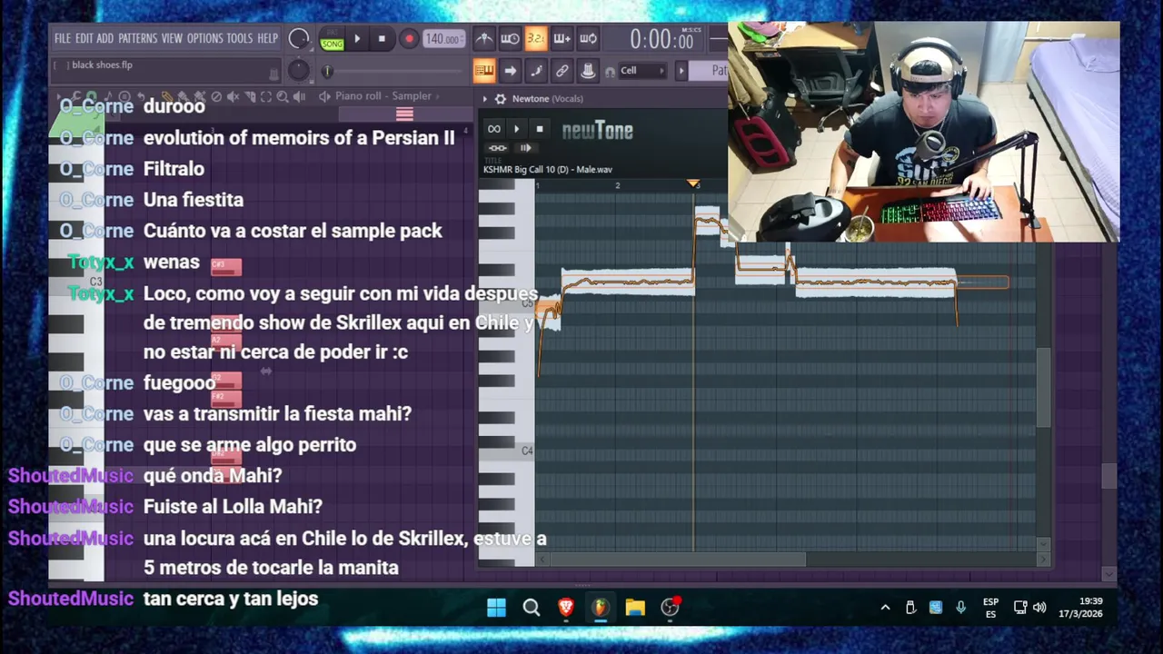1163x654 pixels.
Task: Select the piano roll zoom magnifier tool
Action: tap(283, 96)
